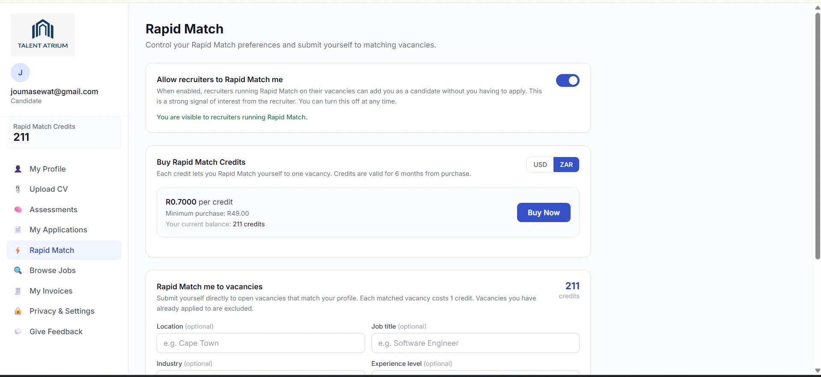Click the Assessments brain icon
Image resolution: width=821 pixels, height=377 pixels.
(18, 210)
